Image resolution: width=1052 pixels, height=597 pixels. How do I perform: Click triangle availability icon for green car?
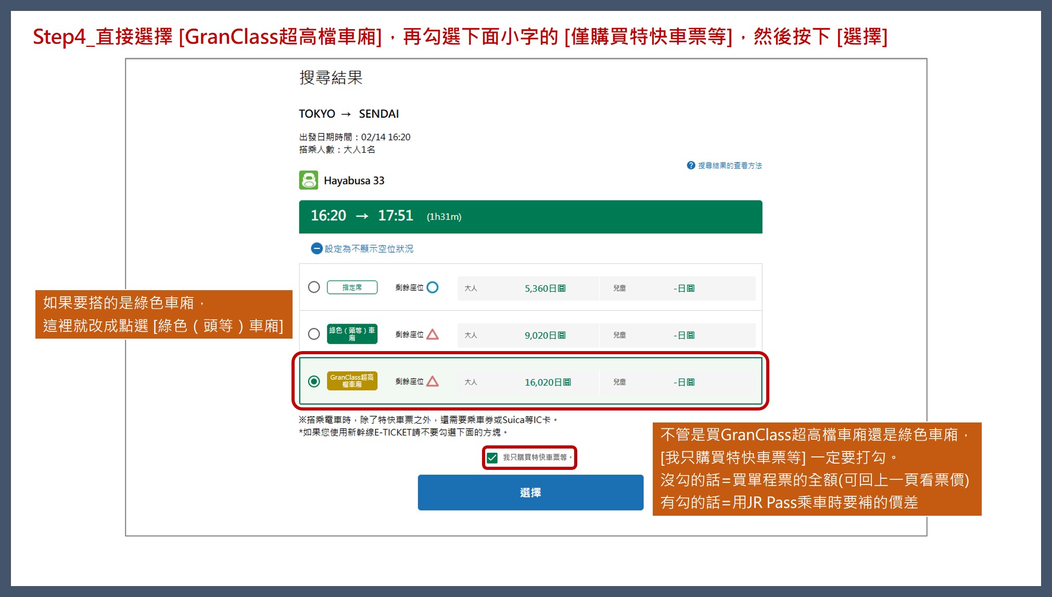(433, 334)
